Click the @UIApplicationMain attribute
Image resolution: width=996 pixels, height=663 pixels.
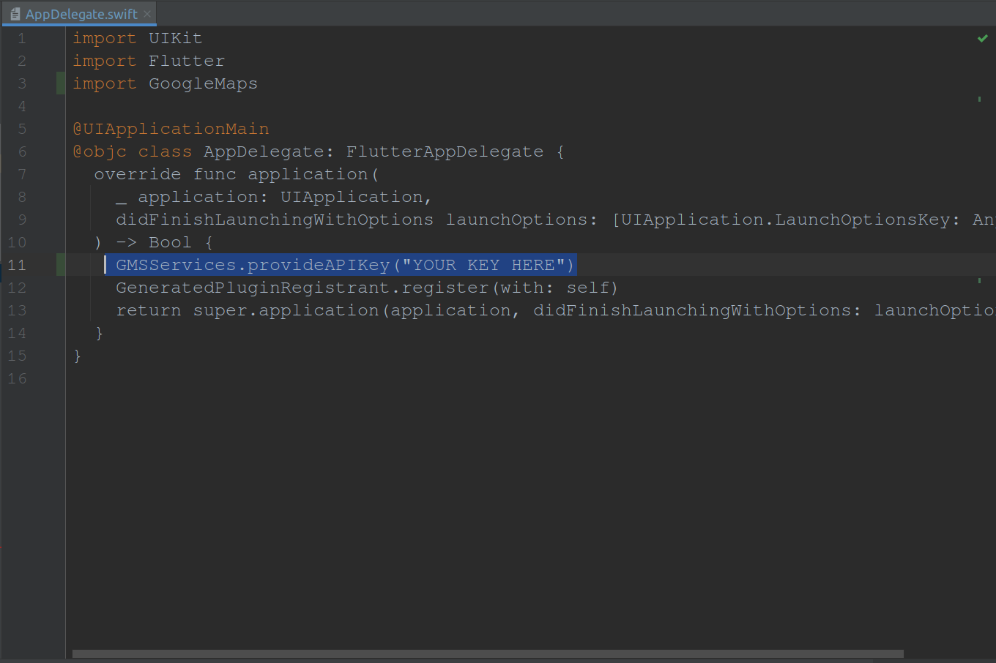pyautogui.click(x=171, y=128)
